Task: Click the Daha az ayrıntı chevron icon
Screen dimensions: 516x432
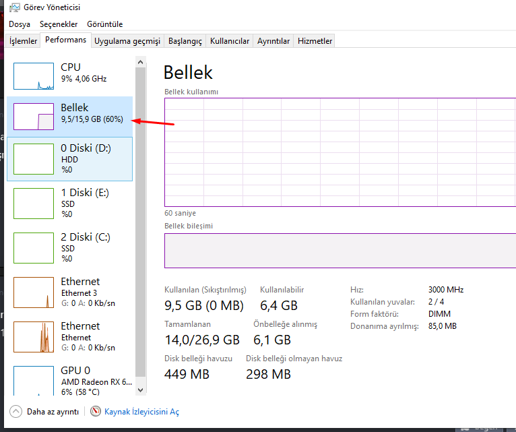Action: [15, 412]
